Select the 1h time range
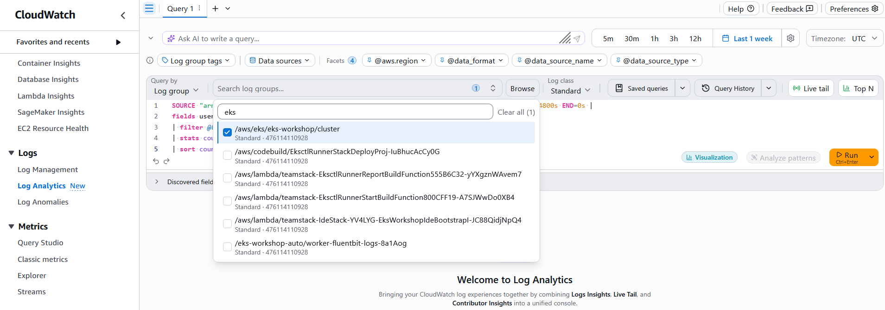The image size is (885, 310). click(x=655, y=38)
